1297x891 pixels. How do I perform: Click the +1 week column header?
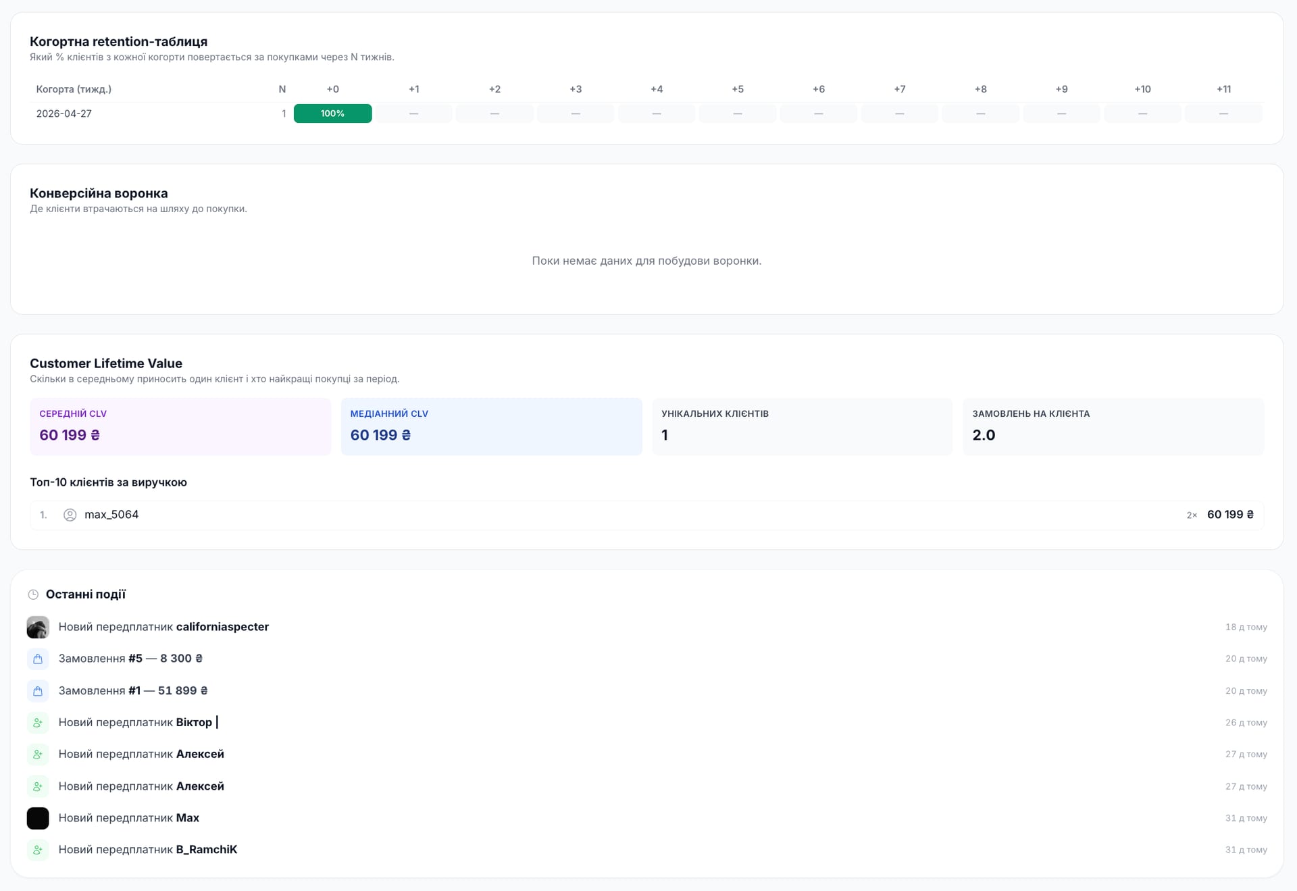[413, 89]
